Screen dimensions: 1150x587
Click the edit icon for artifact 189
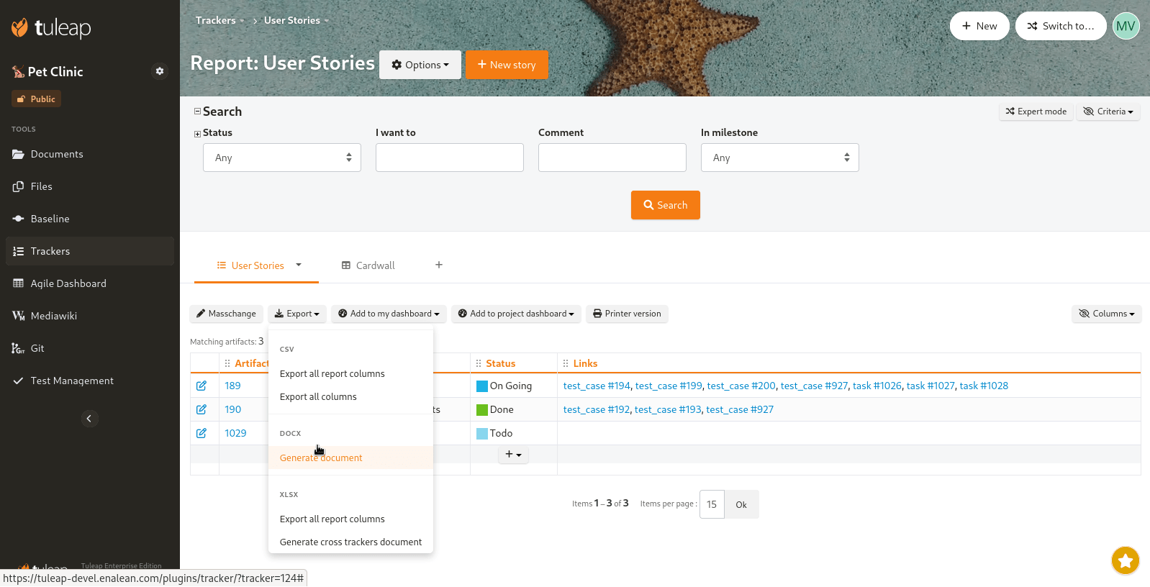click(x=202, y=386)
